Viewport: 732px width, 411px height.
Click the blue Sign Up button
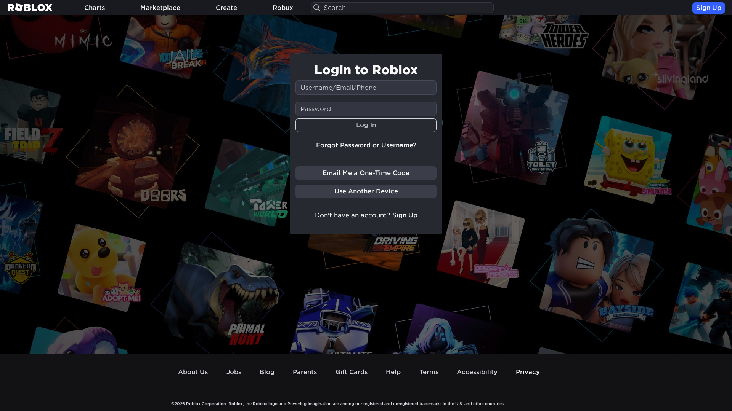(x=709, y=8)
